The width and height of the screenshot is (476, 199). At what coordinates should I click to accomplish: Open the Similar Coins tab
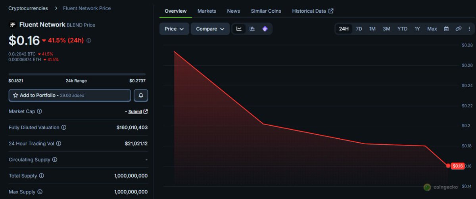tap(266, 11)
